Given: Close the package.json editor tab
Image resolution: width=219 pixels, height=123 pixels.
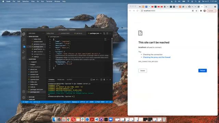Looking at the screenshot, I should [x=101, y=33].
